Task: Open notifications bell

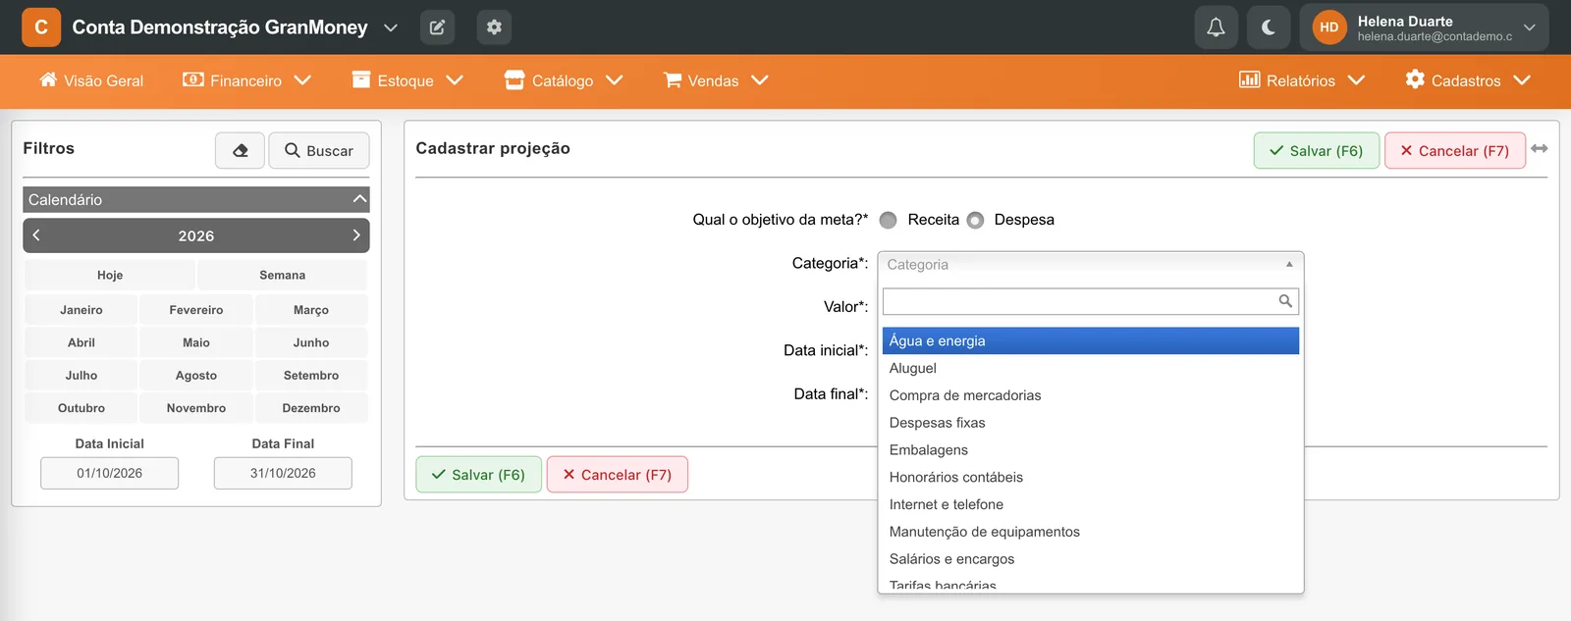Action: (x=1216, y=27)
